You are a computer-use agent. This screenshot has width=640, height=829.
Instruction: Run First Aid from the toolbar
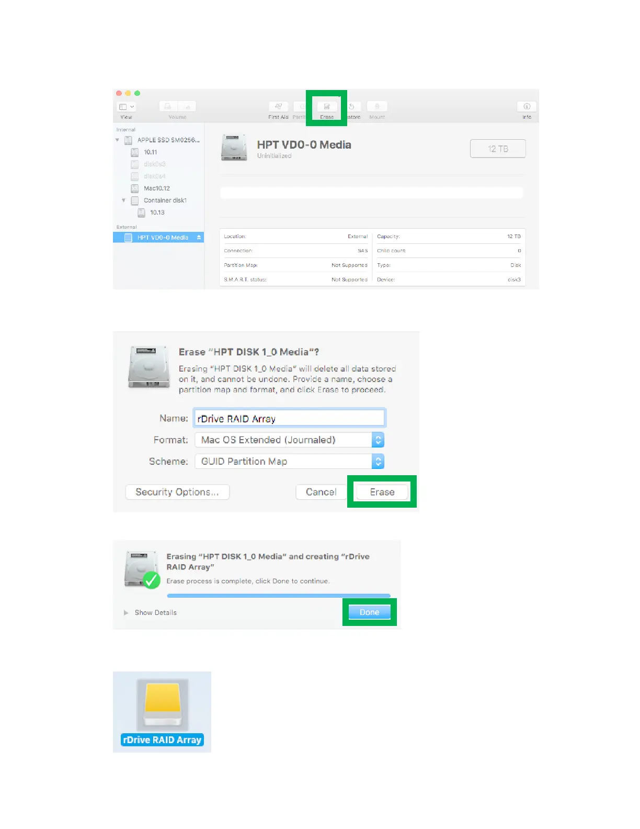coord(278,106)
